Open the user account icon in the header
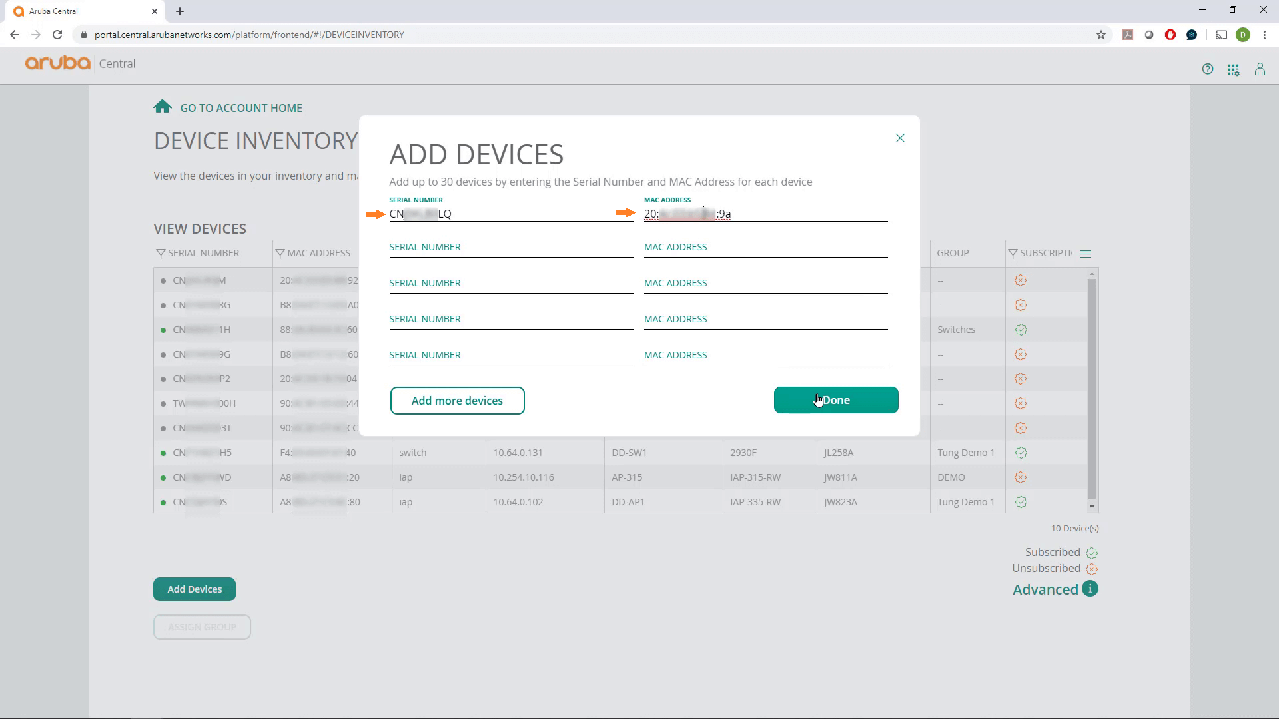 [1260, 69]
